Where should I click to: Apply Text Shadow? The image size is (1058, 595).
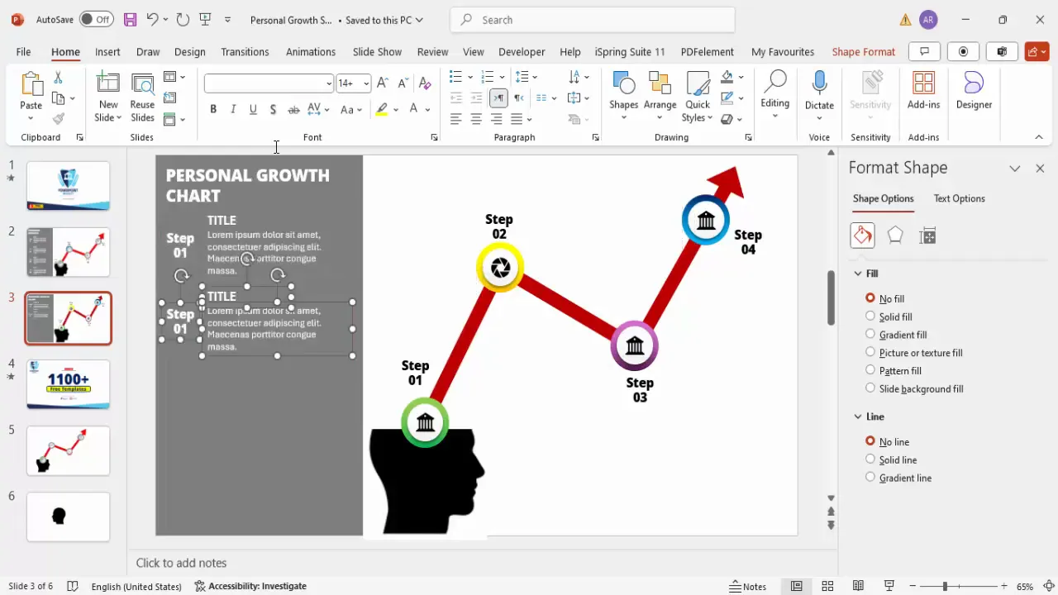(x=273, y=109)
